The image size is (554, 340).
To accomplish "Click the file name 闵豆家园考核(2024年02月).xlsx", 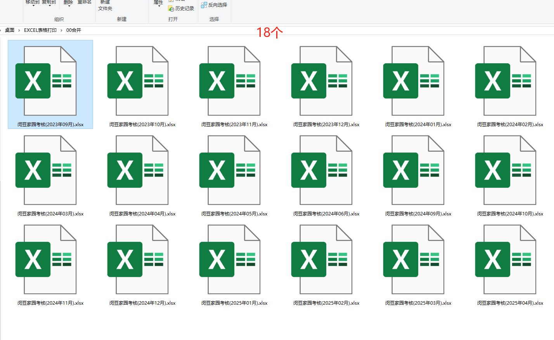I will [510, 125].
